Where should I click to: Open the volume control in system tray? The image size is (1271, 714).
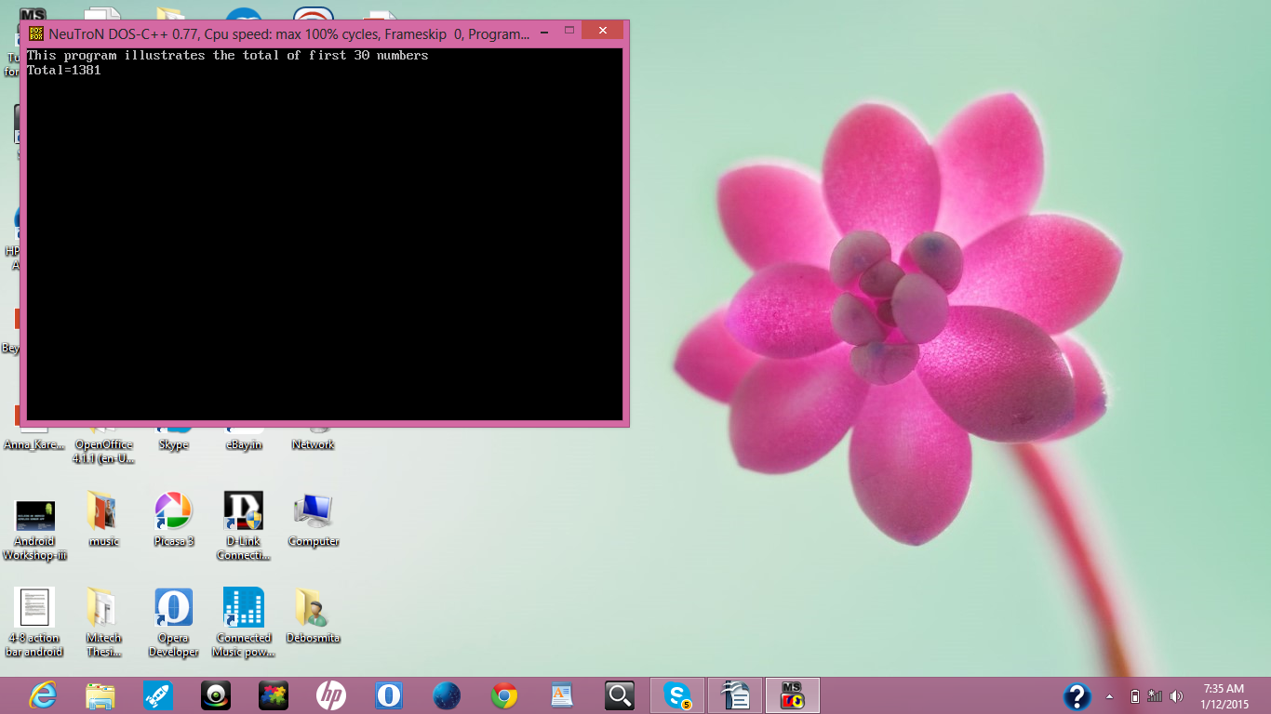coord(1176,696)
